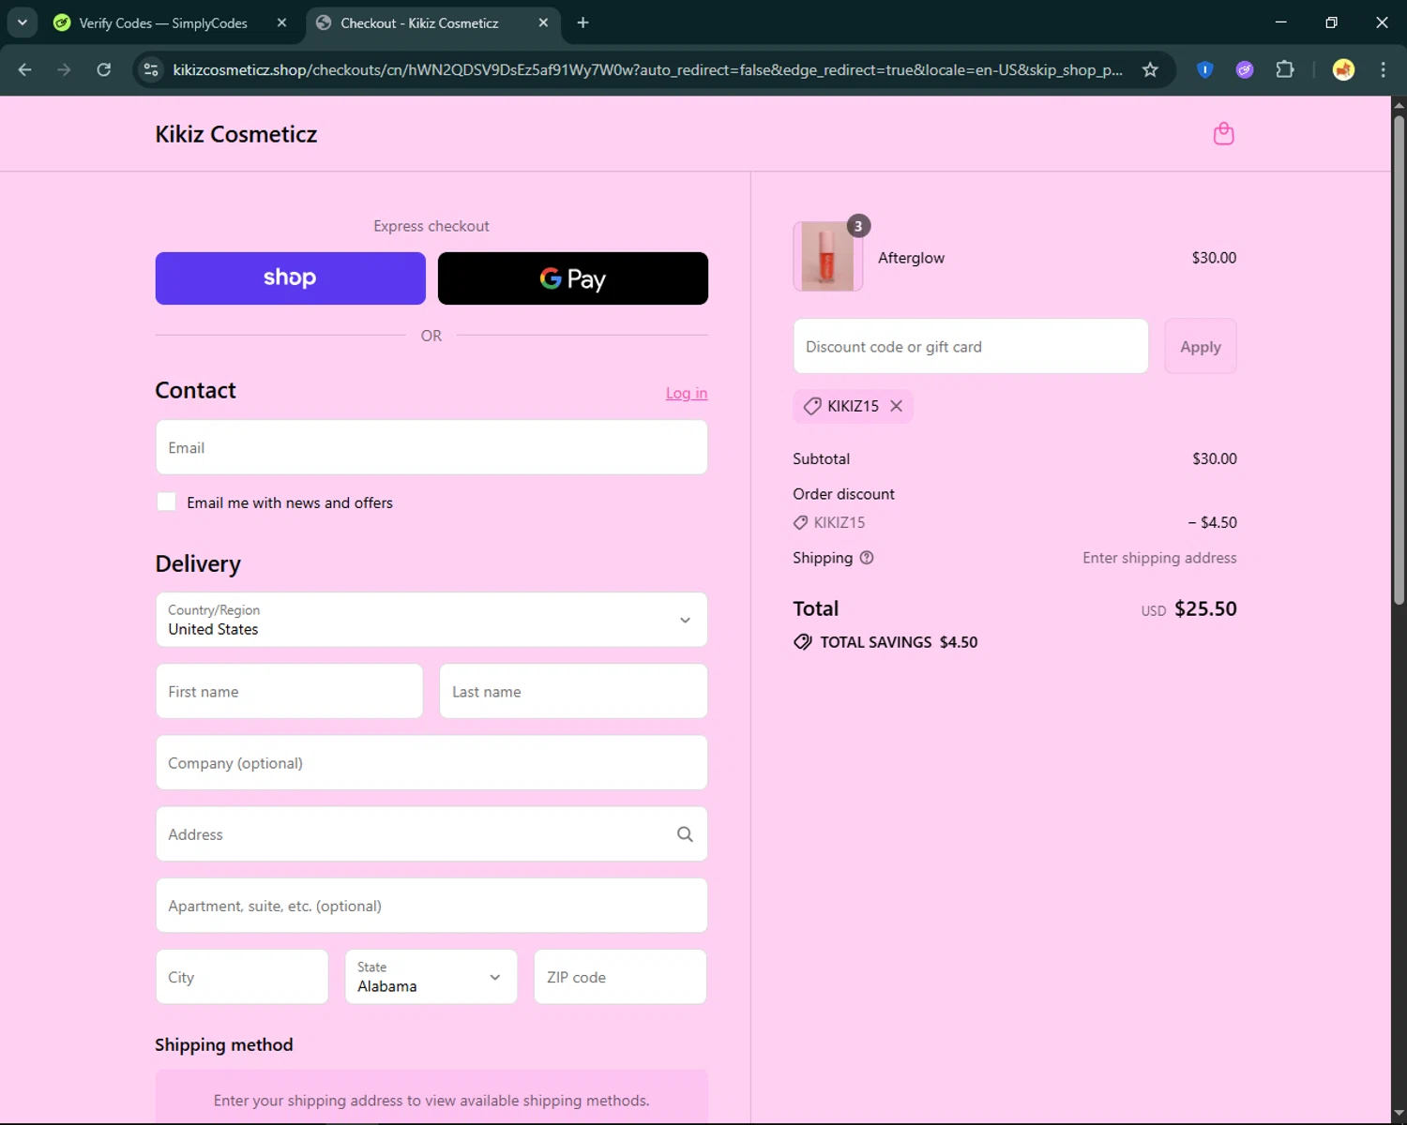This screenshot has width=1407, height=1125.
Task: Click the quantity badge showing 3
Action: (858, 226)
